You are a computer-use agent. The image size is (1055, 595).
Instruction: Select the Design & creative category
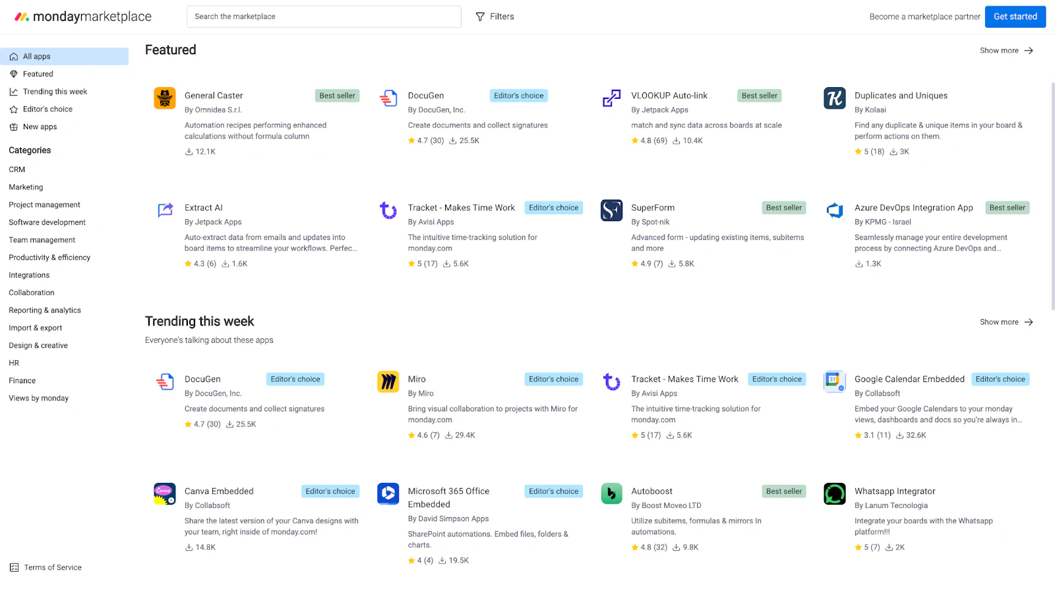coord(38,346)
